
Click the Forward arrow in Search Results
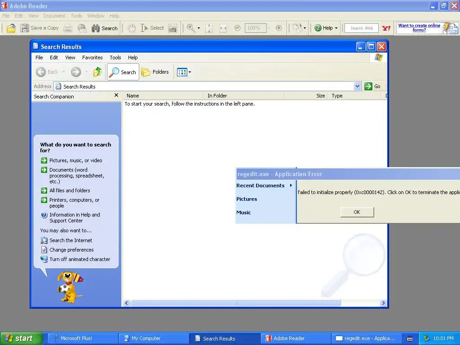(76, 72)
